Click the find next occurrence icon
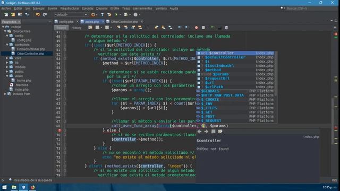 pos(133,28)
